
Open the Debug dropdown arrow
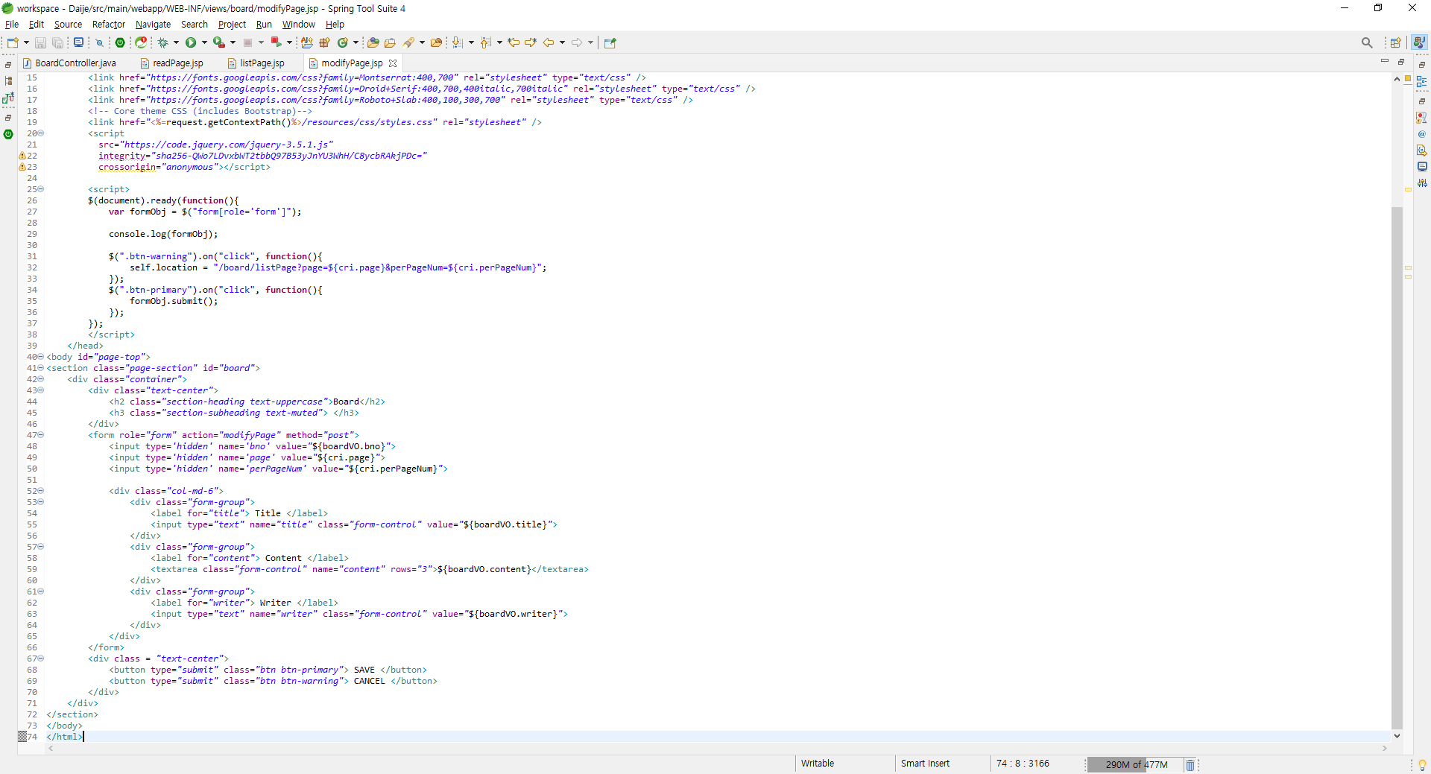point(176,42)
